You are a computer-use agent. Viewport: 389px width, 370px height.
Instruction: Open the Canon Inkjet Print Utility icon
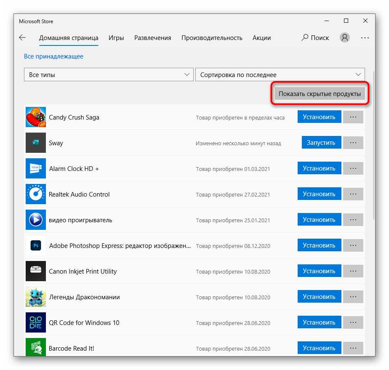36,271
